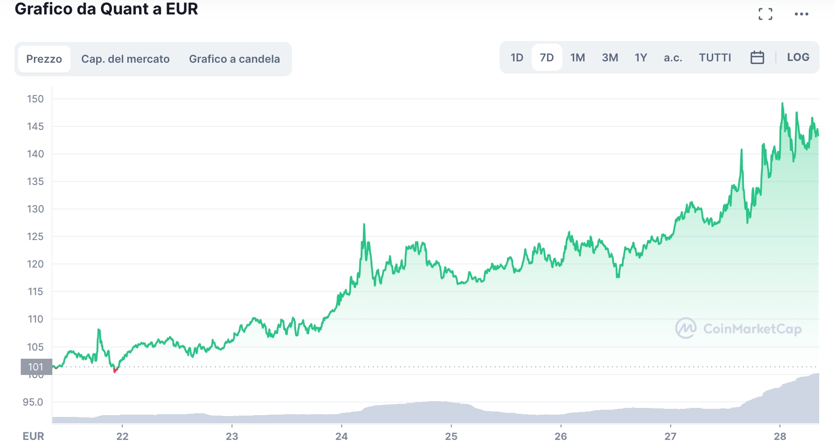Choose the 3M time range

point(610,57)
